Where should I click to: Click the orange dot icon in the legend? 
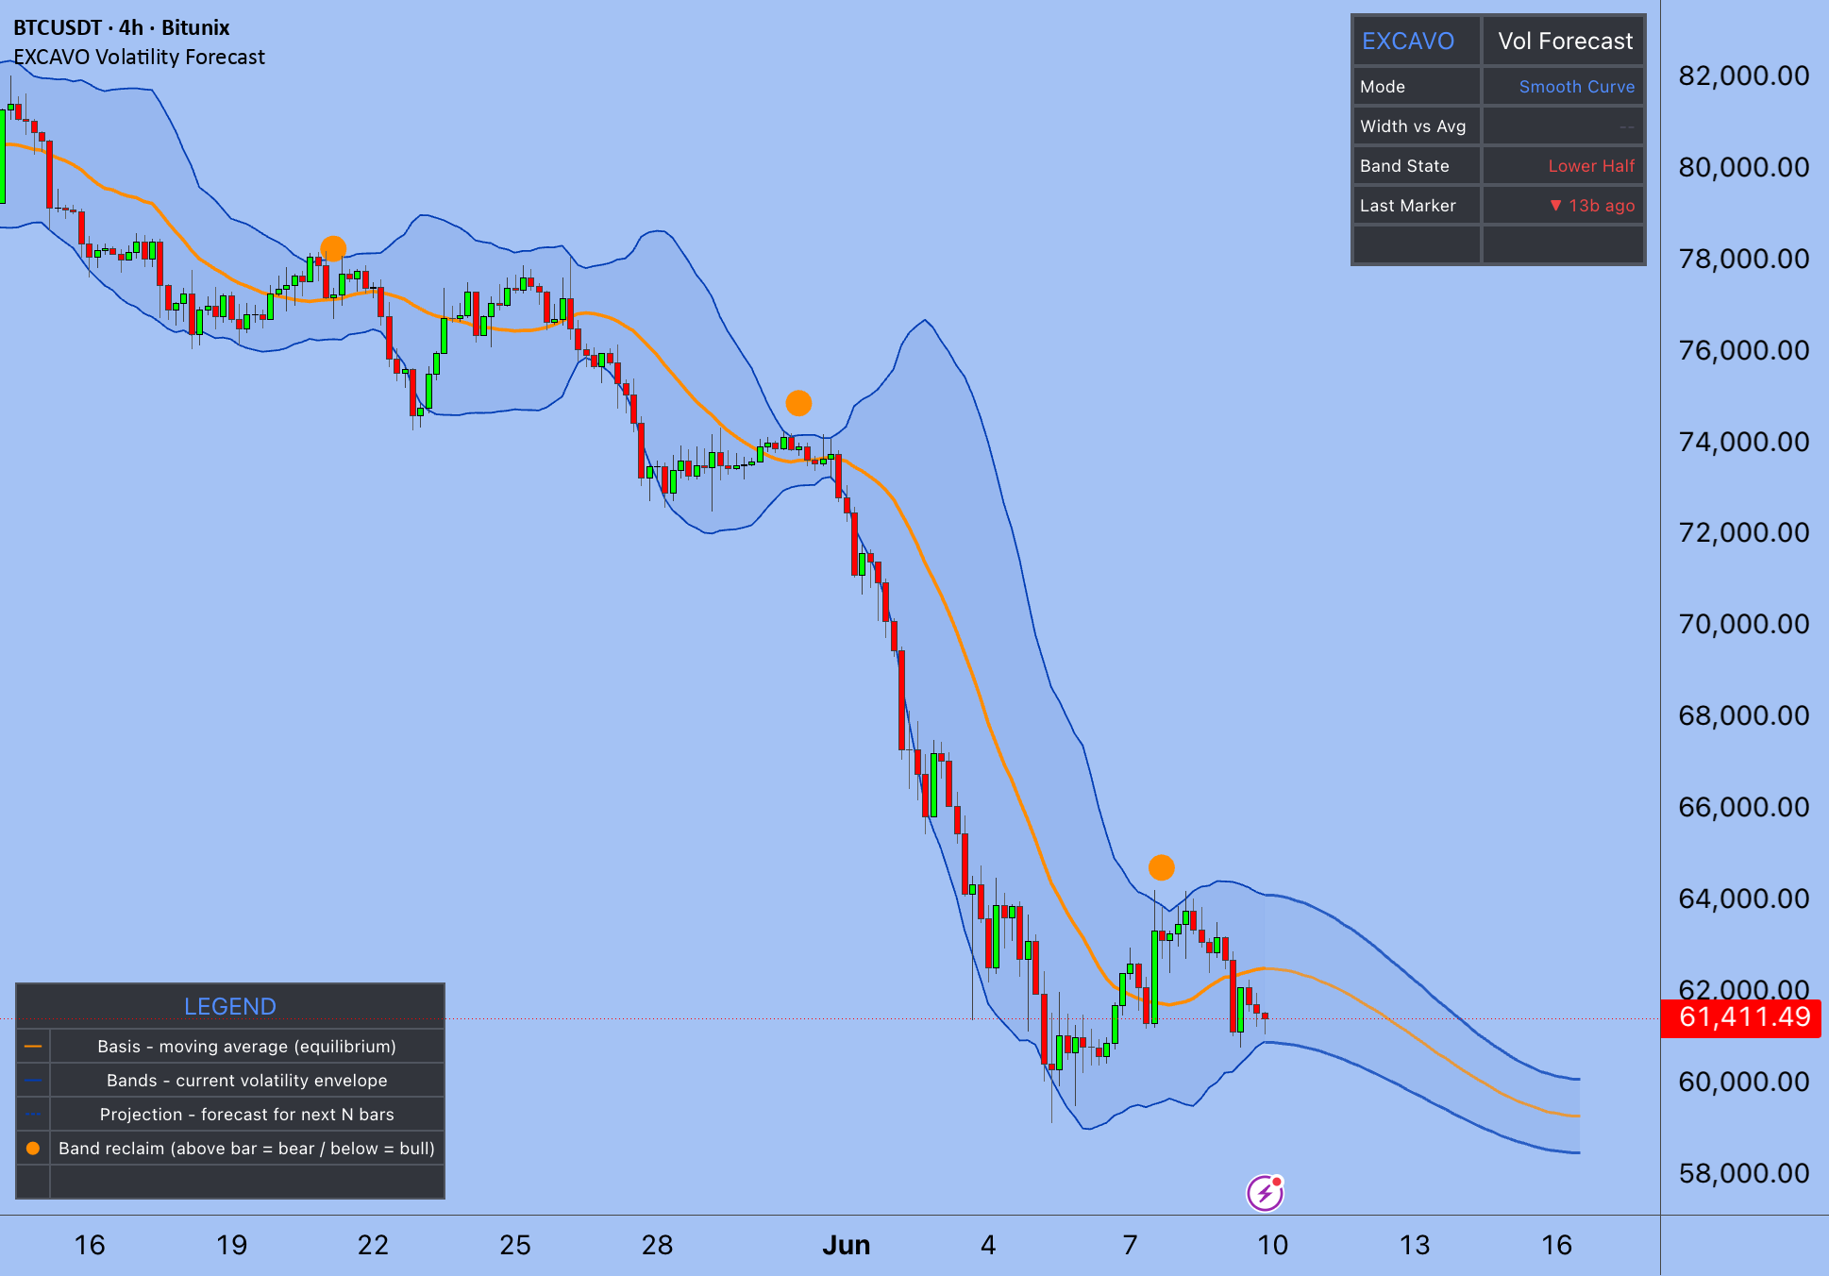click(33, 1149)
